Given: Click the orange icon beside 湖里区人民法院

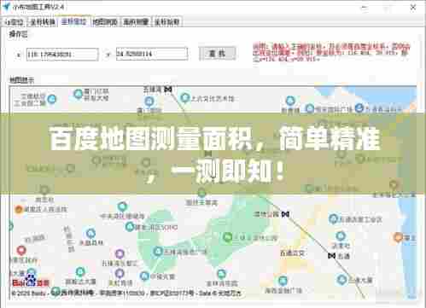Looking at the screenshot, I should pos(19,210).
